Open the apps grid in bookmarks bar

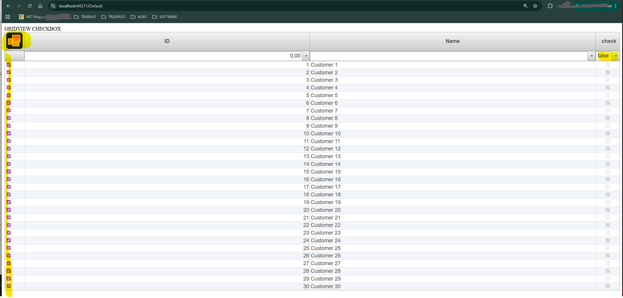click(x=8, y=17)
